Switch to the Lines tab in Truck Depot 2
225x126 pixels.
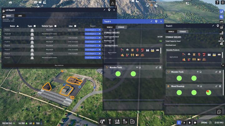point(20,16)
